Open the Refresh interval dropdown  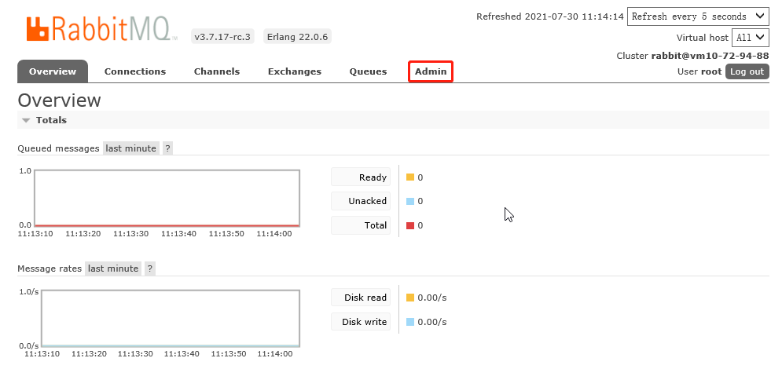click(698, 16)
